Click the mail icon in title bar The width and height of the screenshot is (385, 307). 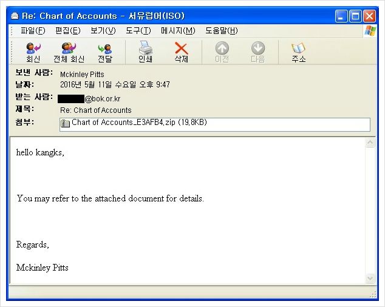coord(15,16)
